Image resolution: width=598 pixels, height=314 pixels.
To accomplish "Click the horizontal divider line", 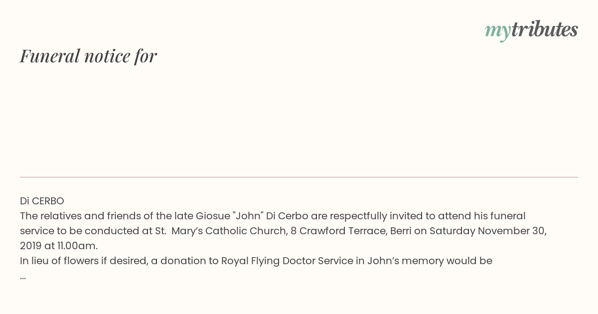I will (299, 177).
